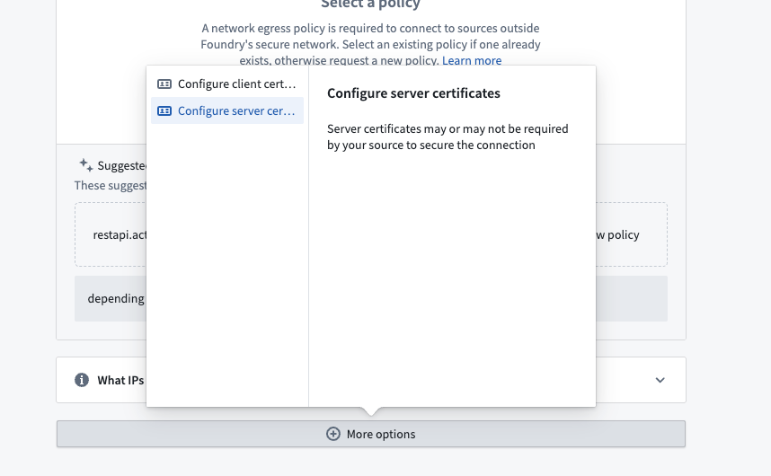Click the info icon beside What IPs
Image resolution: width=771 pixels, height=476 pixels.
(x=82, y=380)
